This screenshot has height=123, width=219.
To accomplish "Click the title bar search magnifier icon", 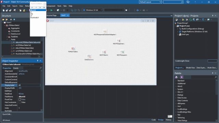I will 182,2.
